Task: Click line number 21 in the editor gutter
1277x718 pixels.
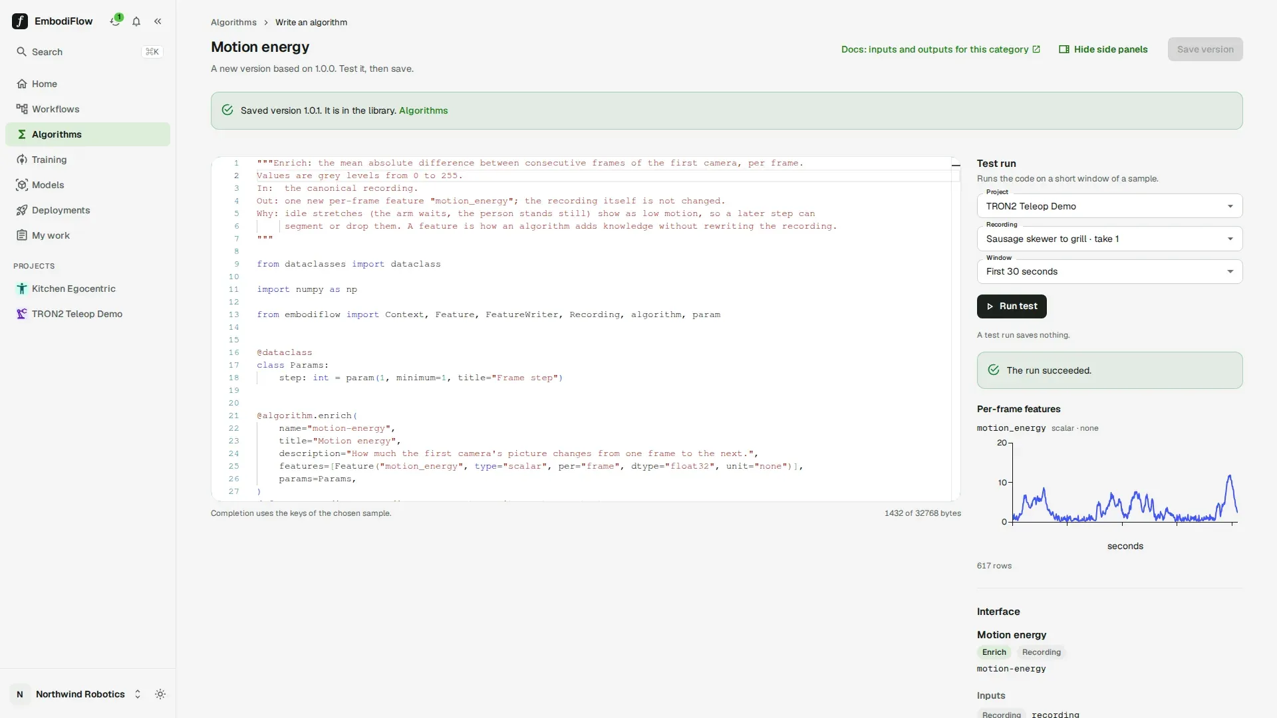Action: (x=233, y=416)
